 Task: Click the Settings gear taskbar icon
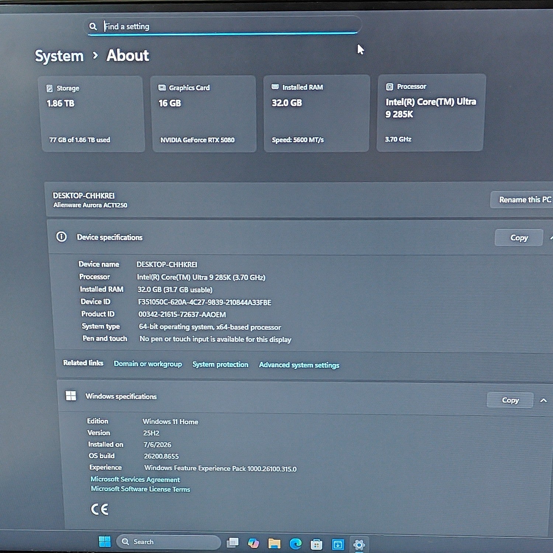click(359, 545)
